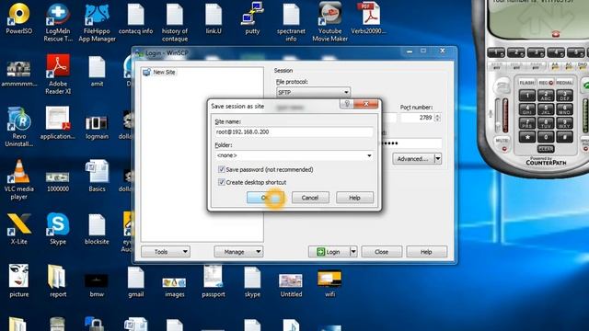
Task: Click the Login button in WinSCP
Action: 329,252
